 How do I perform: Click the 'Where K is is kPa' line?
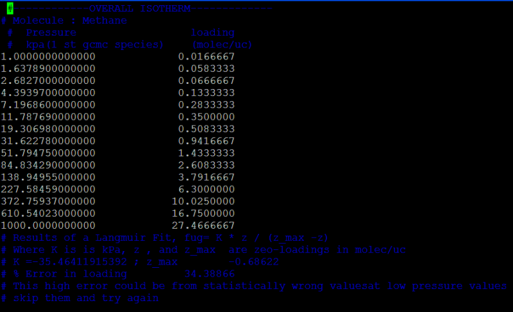(x=203, y=250)
